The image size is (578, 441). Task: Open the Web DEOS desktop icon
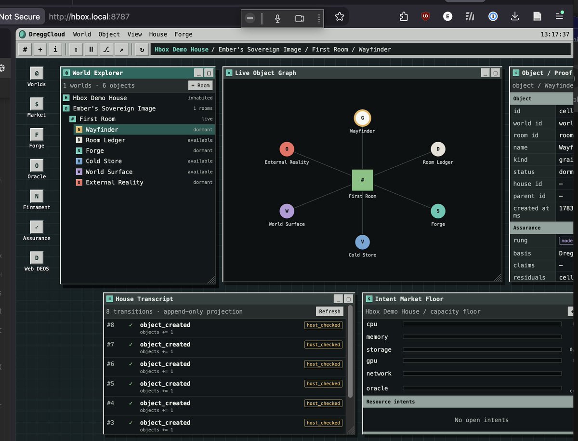coord(37,262)
